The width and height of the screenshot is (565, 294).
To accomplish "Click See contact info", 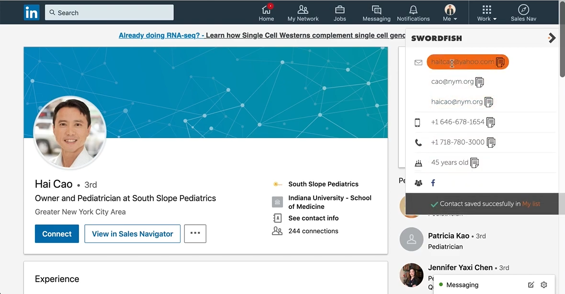I will click(313, 218).
